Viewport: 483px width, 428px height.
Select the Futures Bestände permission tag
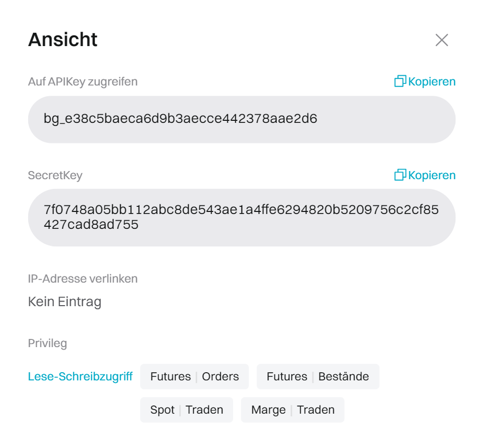coord(318,377)
